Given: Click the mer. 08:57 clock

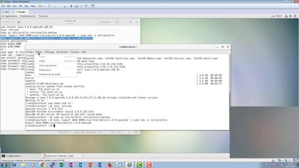Looking at the screenshot, I should tap(276, 16).
